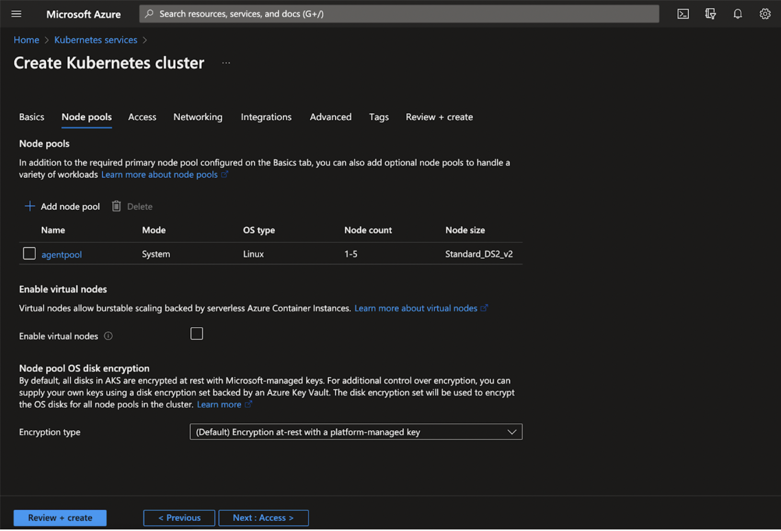781x531 pixels.
Task: Open the Advanced tab
Action: point(330,117)
